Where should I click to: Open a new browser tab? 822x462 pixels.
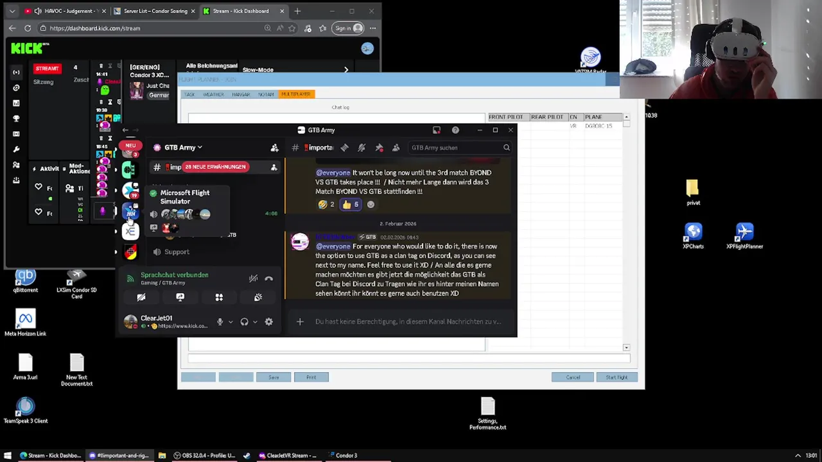(297, 11)
